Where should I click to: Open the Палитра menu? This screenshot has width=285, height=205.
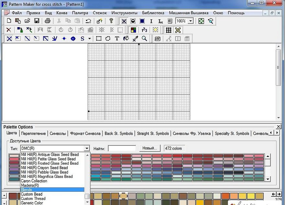click(x=80, y=13)
